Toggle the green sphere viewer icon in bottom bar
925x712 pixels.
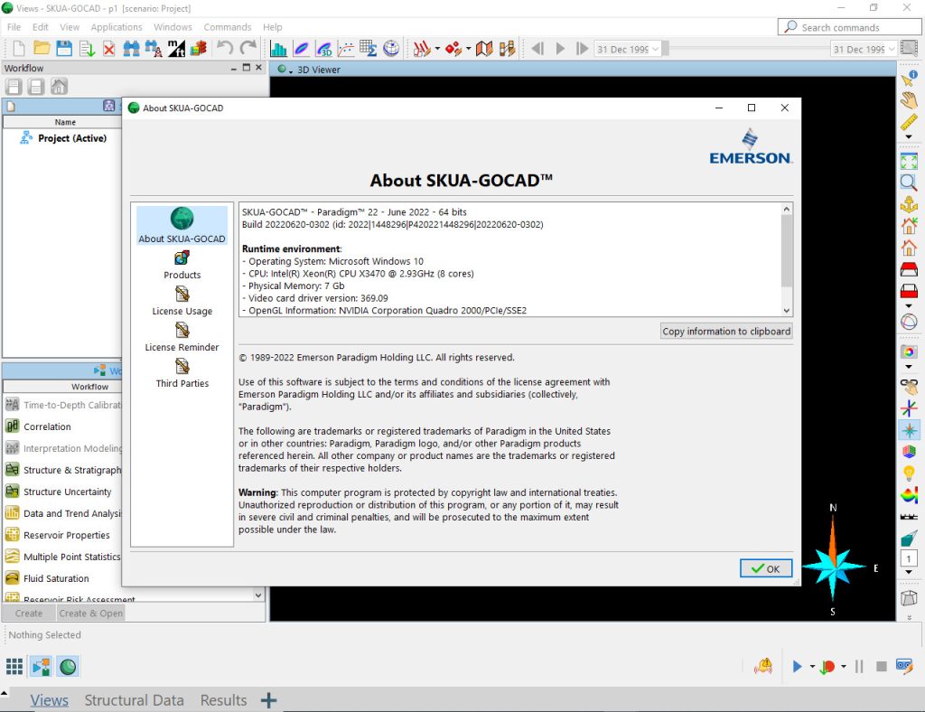coord(68,667)
